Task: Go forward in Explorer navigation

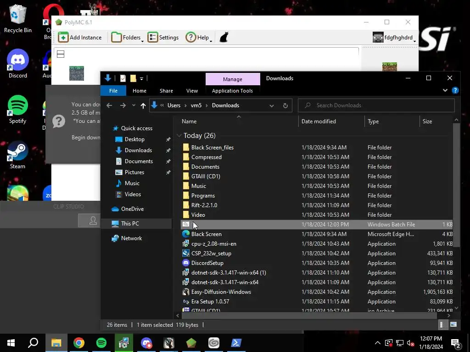Action: click(123, 105)
